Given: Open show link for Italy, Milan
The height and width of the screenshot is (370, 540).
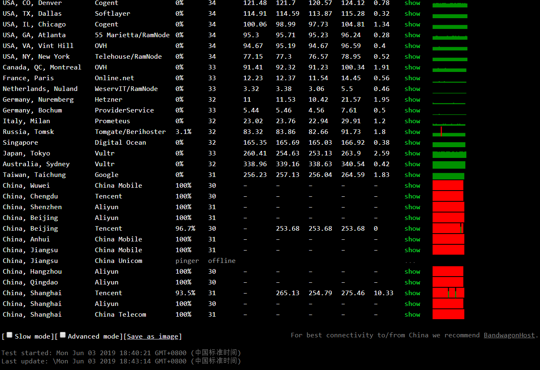Looking at the screenshot, I should pyautogui.click(x=412, y=121).
